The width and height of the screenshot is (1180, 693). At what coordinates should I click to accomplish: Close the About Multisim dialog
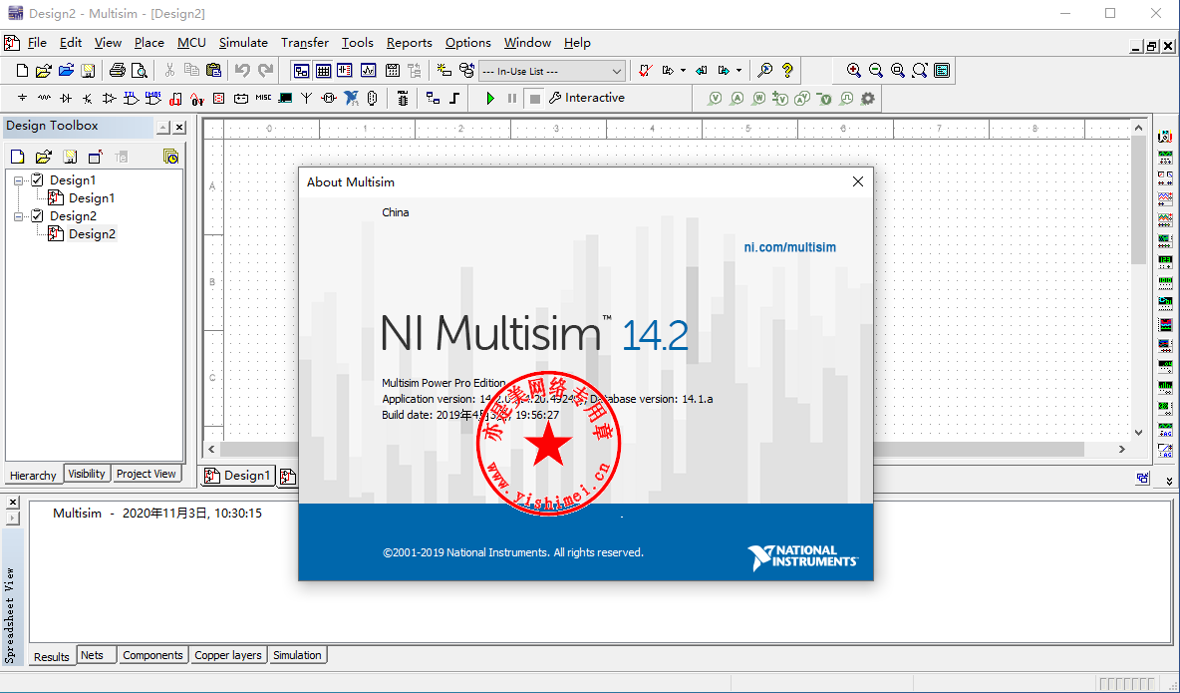click(857, 181)
